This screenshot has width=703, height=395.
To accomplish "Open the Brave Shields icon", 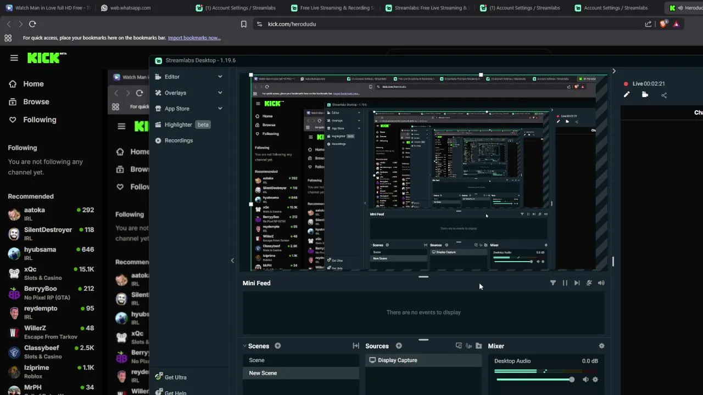I will [663, 24].
